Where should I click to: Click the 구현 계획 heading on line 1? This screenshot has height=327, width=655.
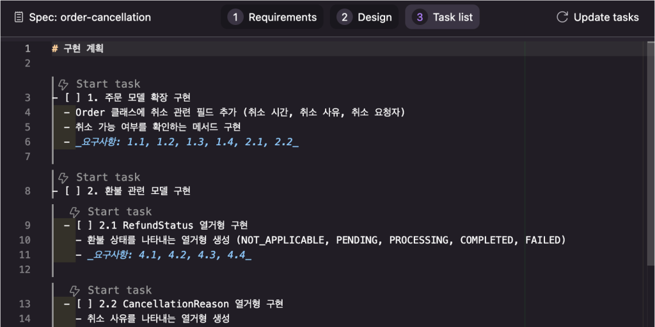(83, 49)
